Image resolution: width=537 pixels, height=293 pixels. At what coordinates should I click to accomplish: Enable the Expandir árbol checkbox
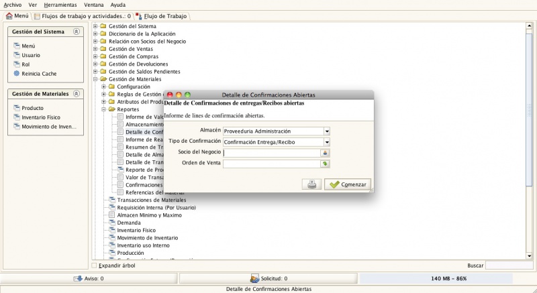click(x=94, y=266)
